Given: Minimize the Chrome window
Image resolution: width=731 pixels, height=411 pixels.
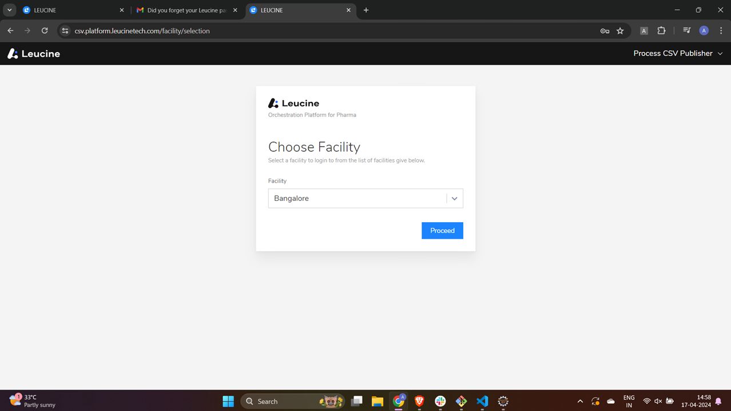Looking at the screenshot, I should (677, 10).
